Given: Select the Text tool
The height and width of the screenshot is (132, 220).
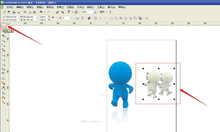Looking at the screenshot, I should tap(3, 73).
